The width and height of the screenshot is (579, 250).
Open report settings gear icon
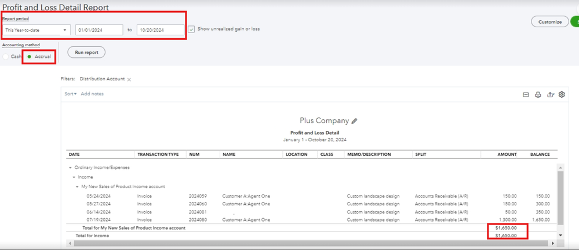point(562,94)
